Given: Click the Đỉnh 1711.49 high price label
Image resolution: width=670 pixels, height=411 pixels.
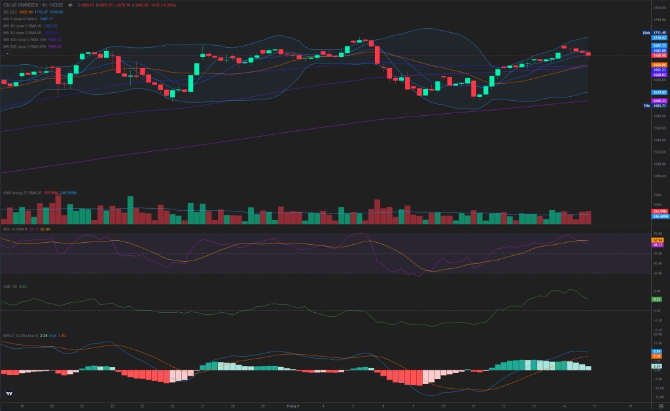Looking at the screenshot, I should pos(655,33).
